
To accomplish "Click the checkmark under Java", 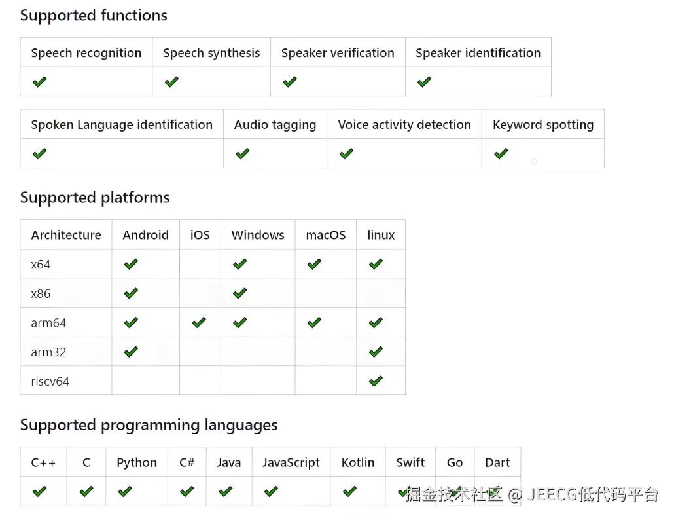I will pyautogui.click(x=226, y=491).
